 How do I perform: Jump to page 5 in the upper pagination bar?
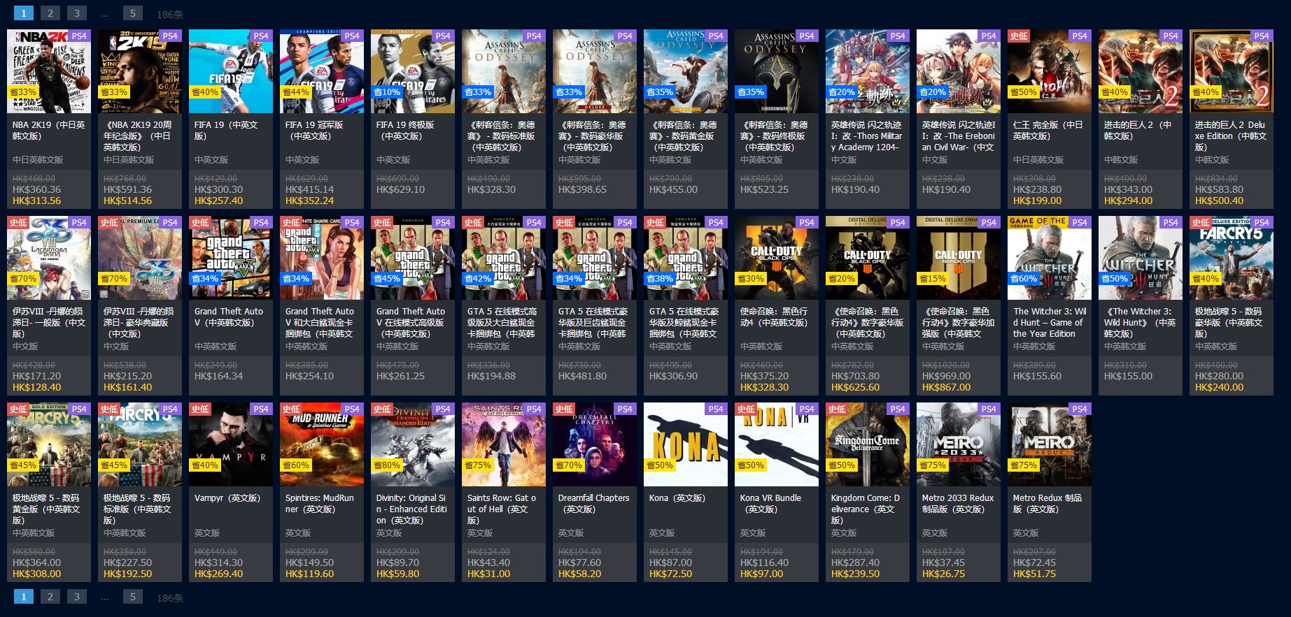(132, 13)
